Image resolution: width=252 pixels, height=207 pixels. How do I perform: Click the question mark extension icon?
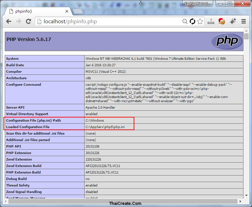(x=211, y=21)
